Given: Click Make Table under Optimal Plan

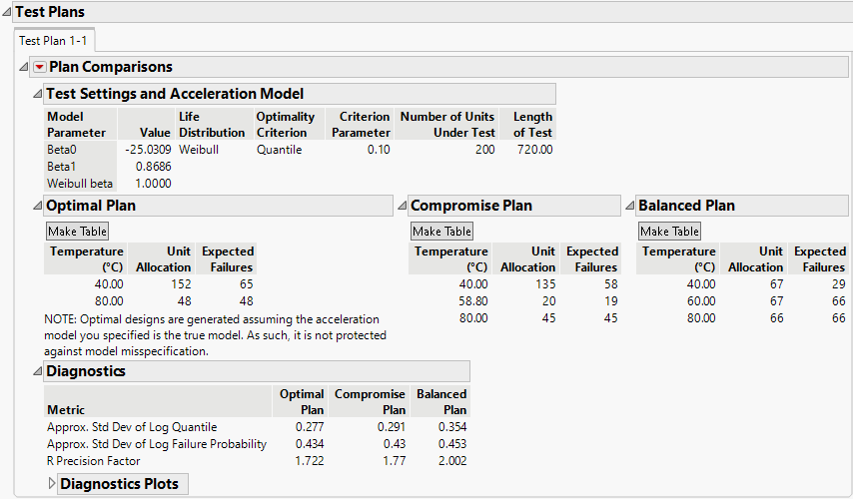Looking at the screenshot, I should [78, 232].
